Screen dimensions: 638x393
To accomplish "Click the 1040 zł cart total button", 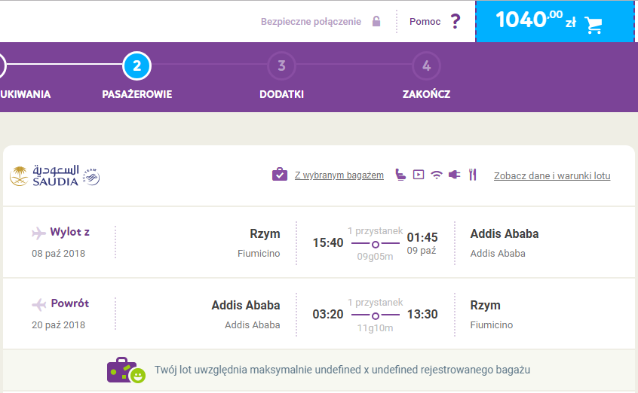I will point(555,21).
